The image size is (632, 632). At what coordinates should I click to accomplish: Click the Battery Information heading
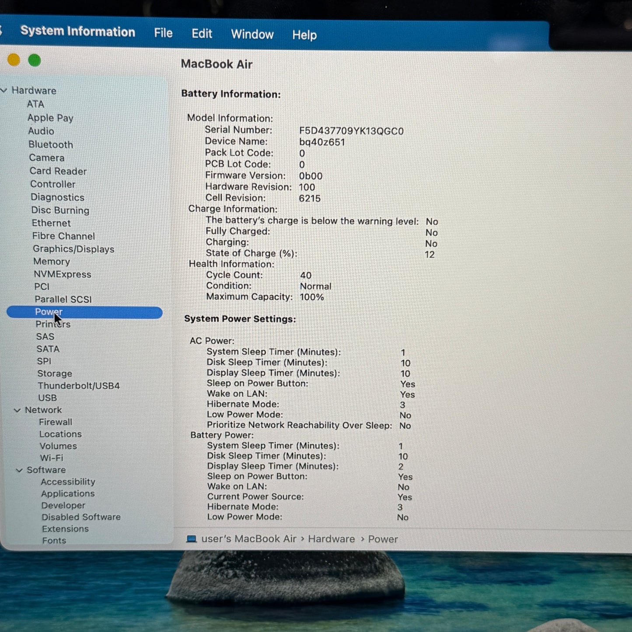pyautogui.click(x=231, y=94)
